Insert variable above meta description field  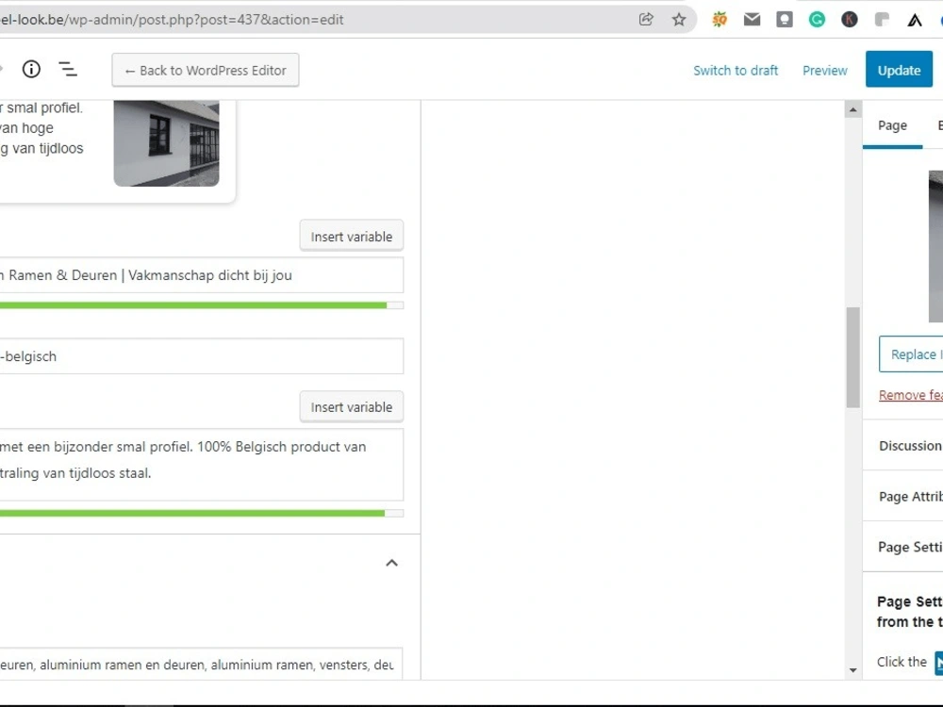351,407
